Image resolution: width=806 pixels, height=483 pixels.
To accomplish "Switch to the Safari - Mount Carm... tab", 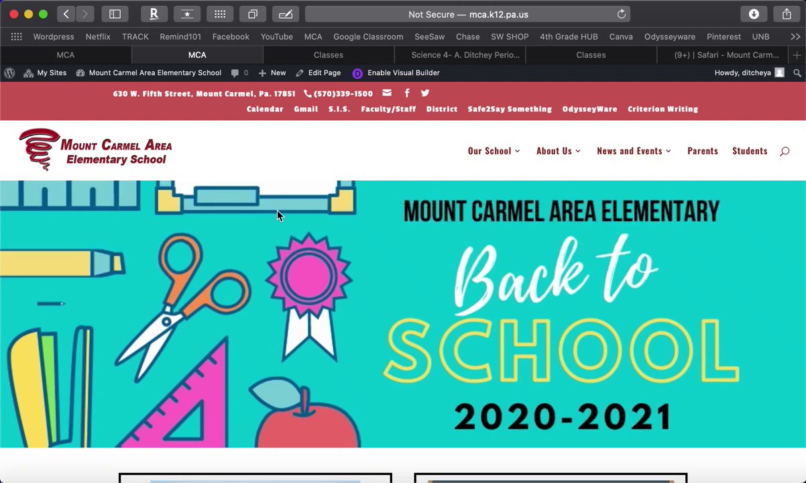I will 723,55.
